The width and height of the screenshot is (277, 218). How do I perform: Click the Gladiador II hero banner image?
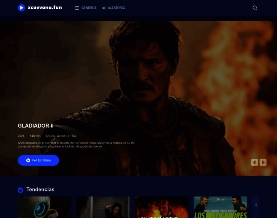point(138,98)
